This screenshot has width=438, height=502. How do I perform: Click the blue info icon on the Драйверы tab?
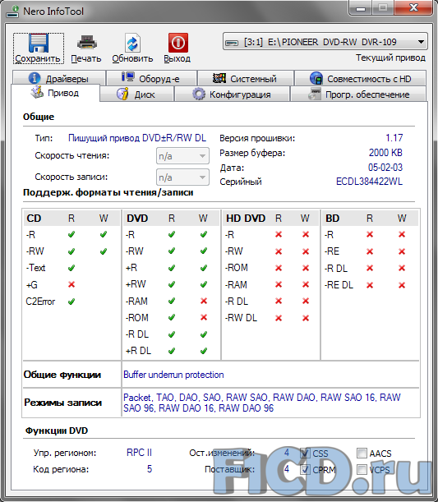click(x=35, y=78)
